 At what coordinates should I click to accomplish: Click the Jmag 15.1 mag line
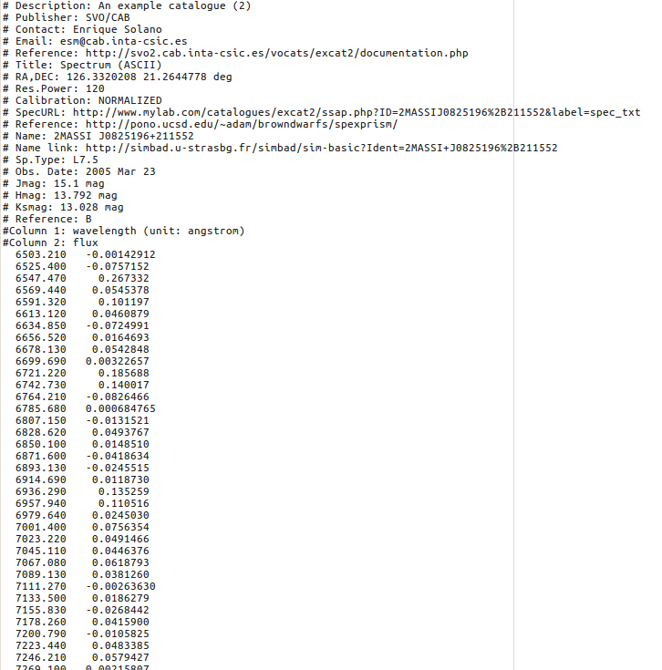pyautogui.click(x=54, y=184)
